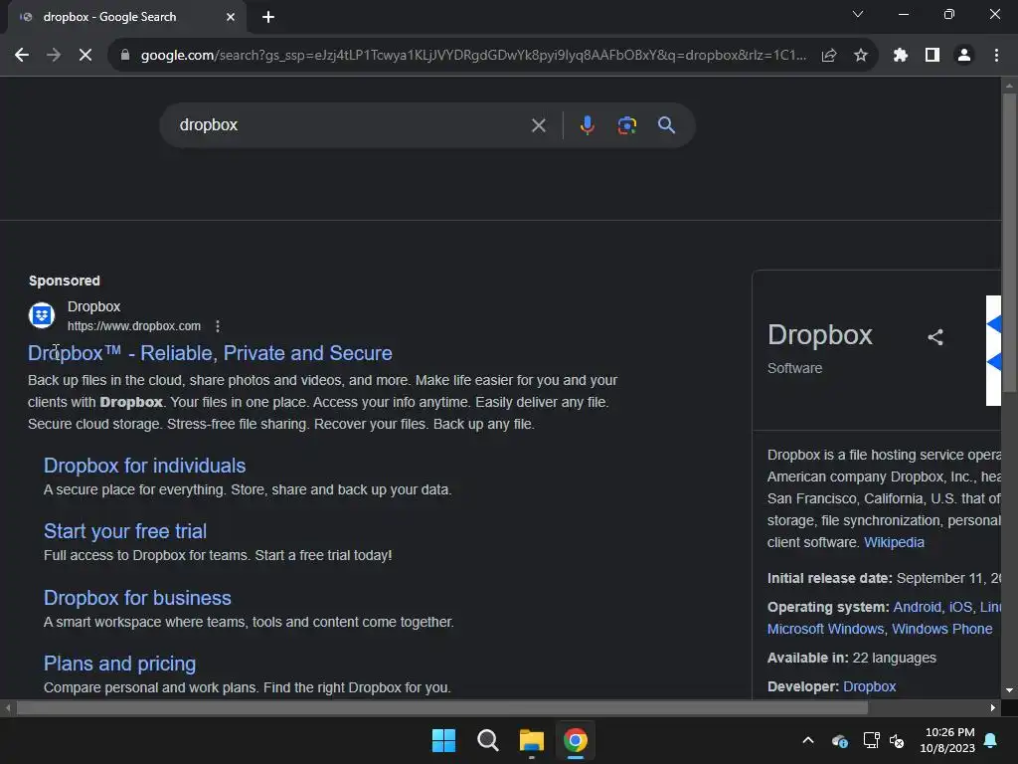Screen dimensions: 1018x764
Task: Open Chrome's three-dot menu
Action: [x=996, y=56]
